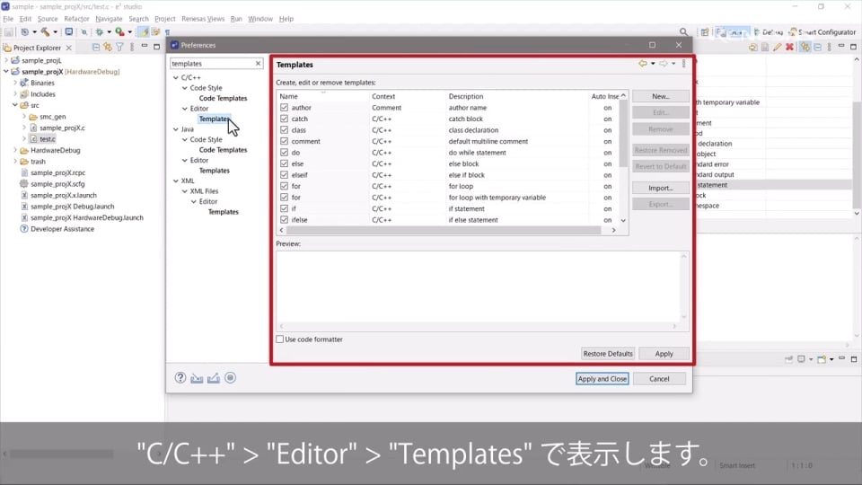862x485 pixels.
Task: Click the Import preferences icon at bottom-left
Action: coord(197,378)
